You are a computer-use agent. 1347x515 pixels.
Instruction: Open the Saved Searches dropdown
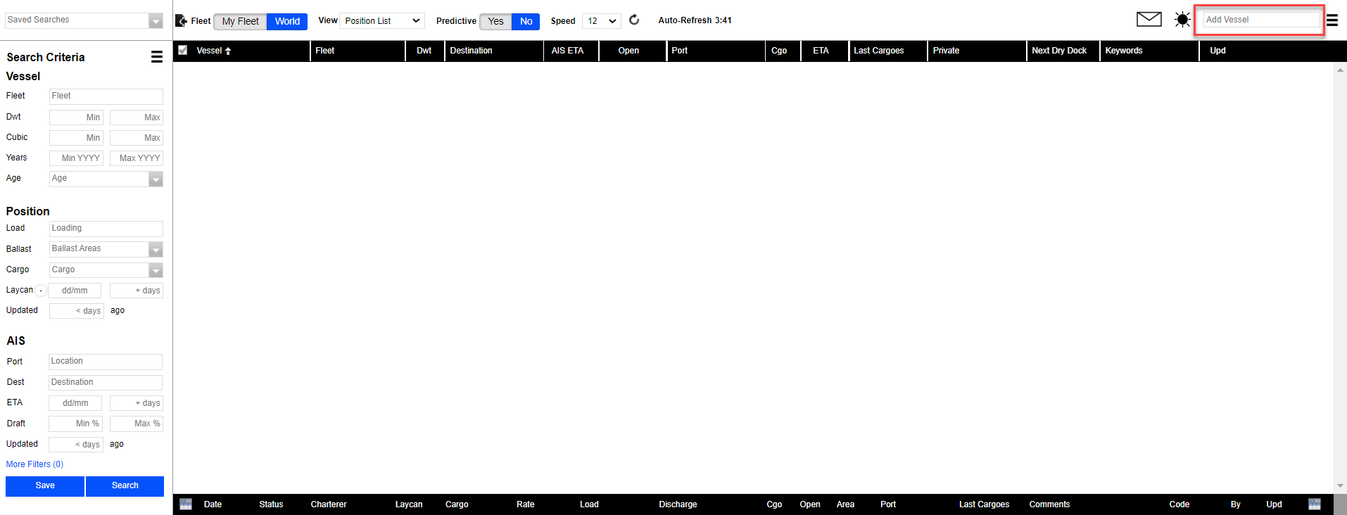click(x=156, y=21)
